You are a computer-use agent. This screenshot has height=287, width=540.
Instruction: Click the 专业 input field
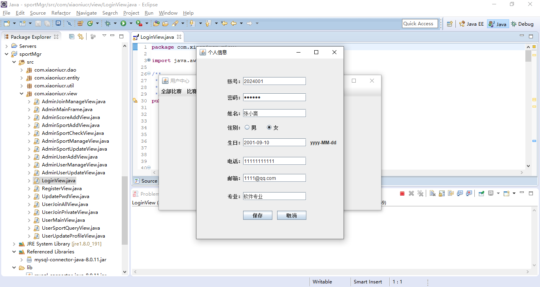click(274, 196)
